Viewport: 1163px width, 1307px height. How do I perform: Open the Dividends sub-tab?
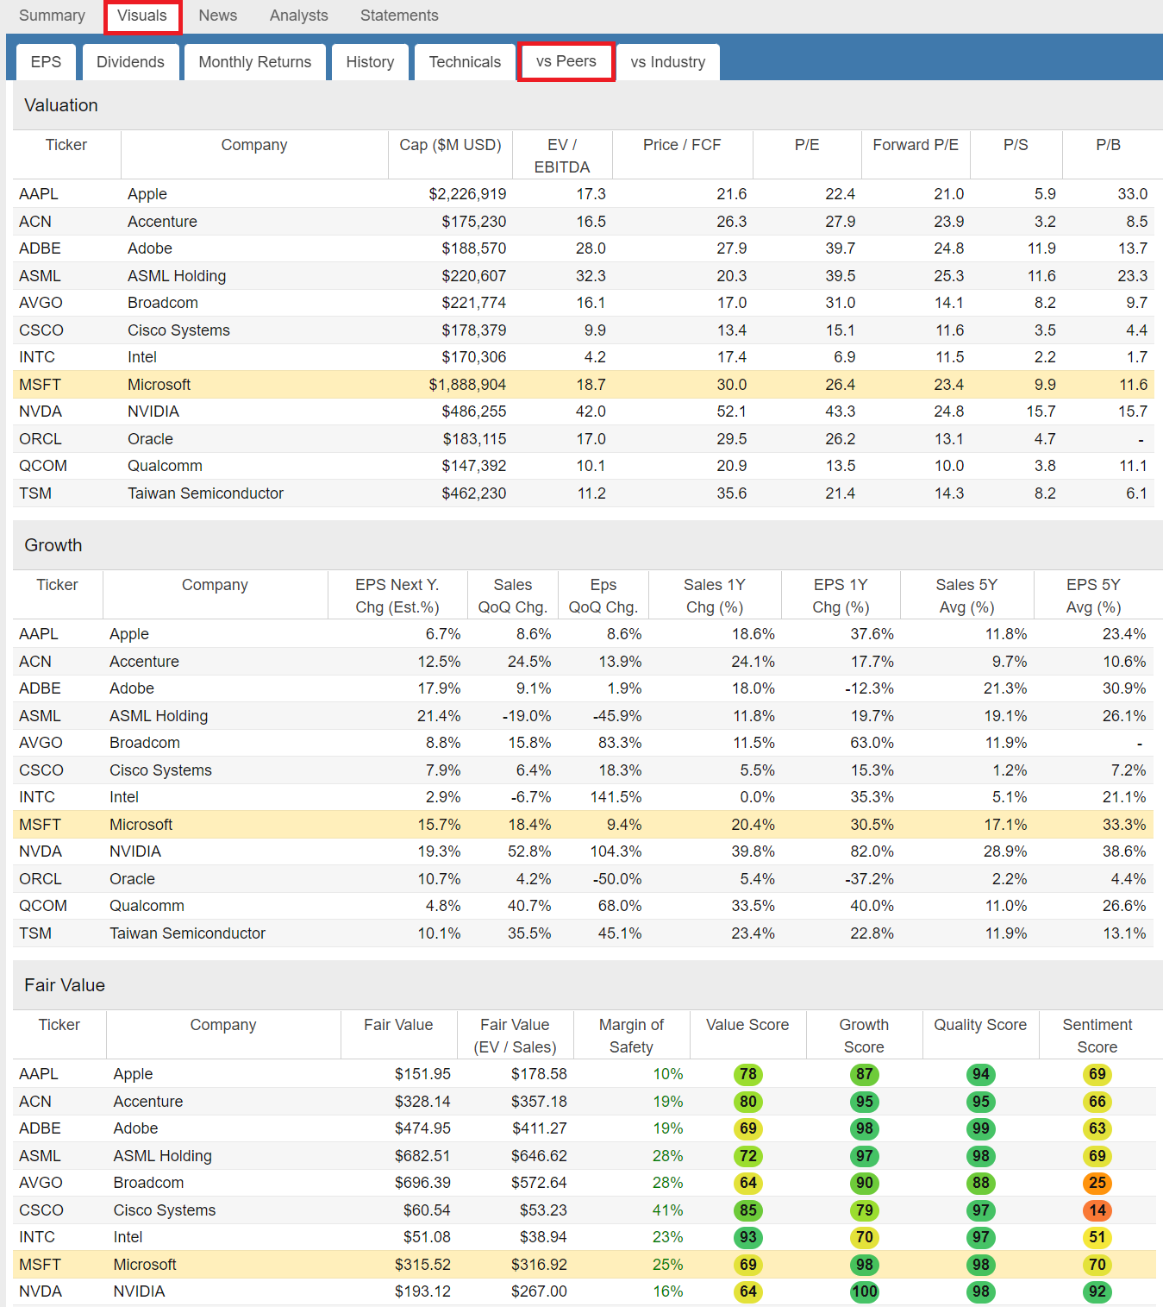(130, 62)
